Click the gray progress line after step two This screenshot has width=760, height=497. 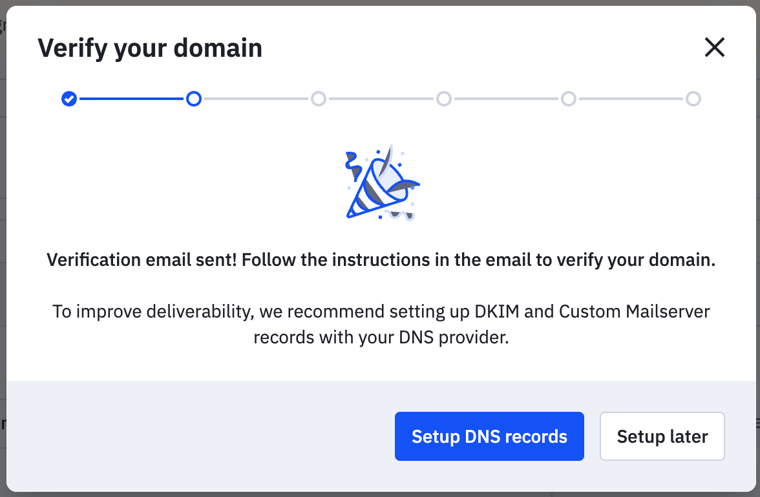pyautogui.click(x=256, y=99)
